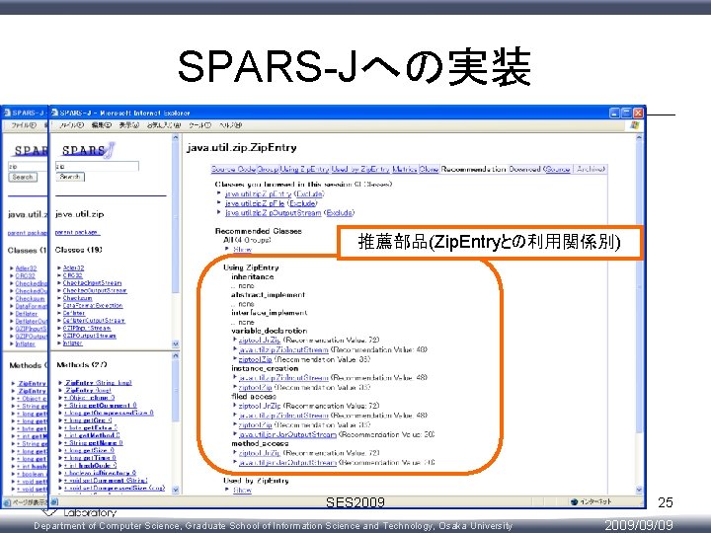Open the DataFormatException class link
Viewport: 711px width, 533px height.
point(93,305)
